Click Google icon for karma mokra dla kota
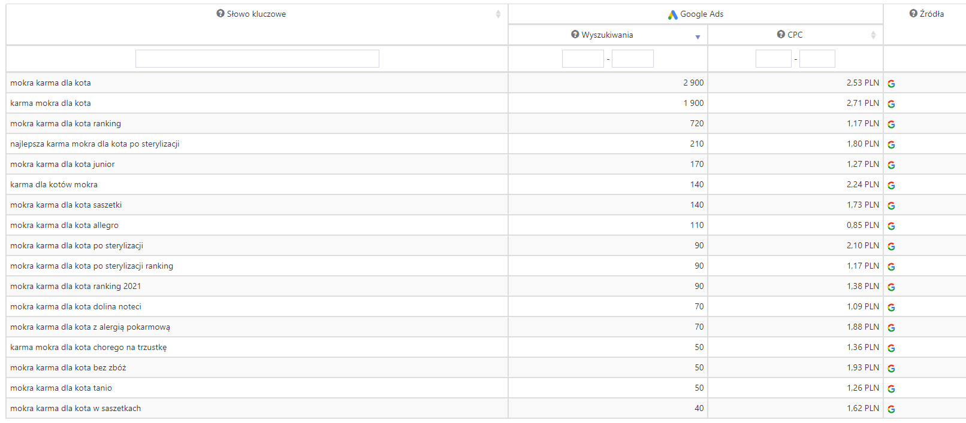This screenshot has height=423, width=966. click(891, 104)
